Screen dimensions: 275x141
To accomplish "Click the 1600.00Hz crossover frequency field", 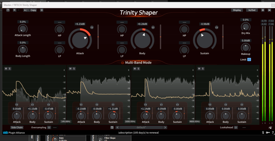I will pyautogui.click(x=130, y=121).
